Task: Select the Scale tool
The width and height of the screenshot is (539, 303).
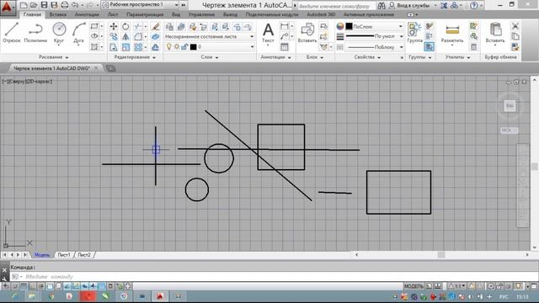Action: pyautogui.click(x=125, y=47)
